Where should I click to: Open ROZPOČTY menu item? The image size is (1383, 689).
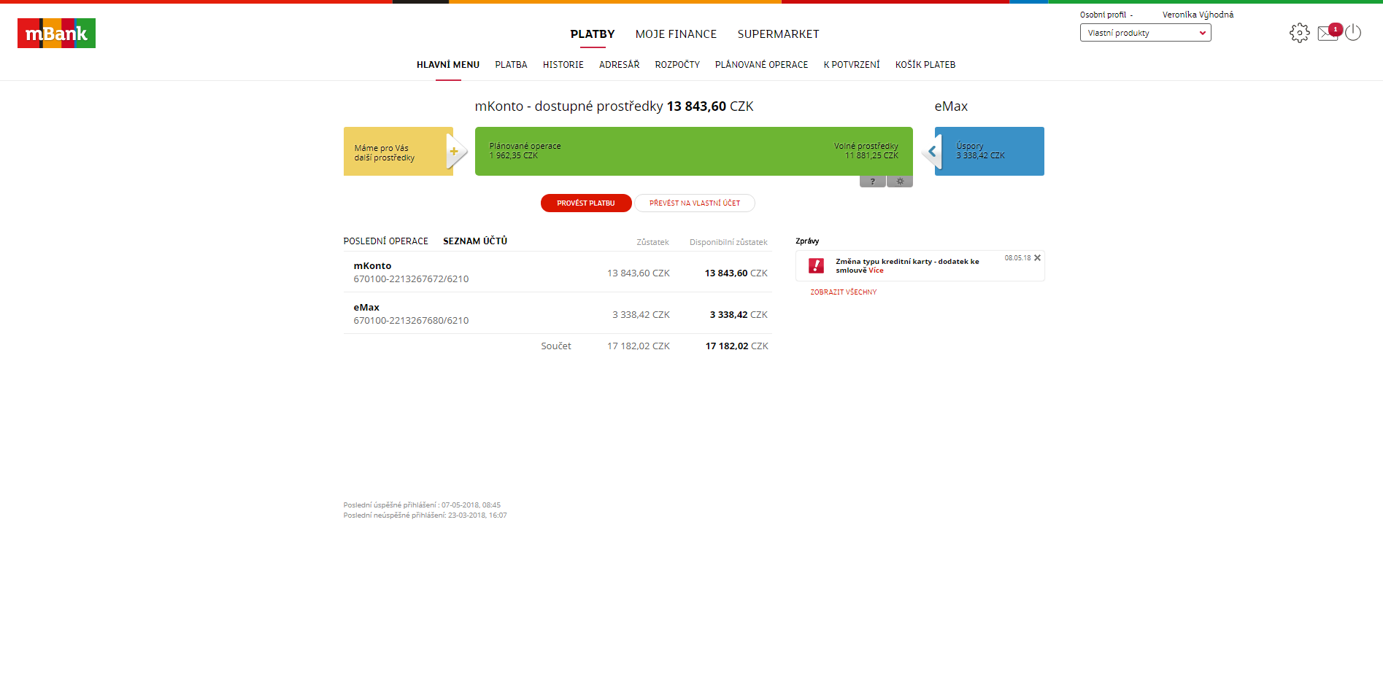tap(677, 65)
